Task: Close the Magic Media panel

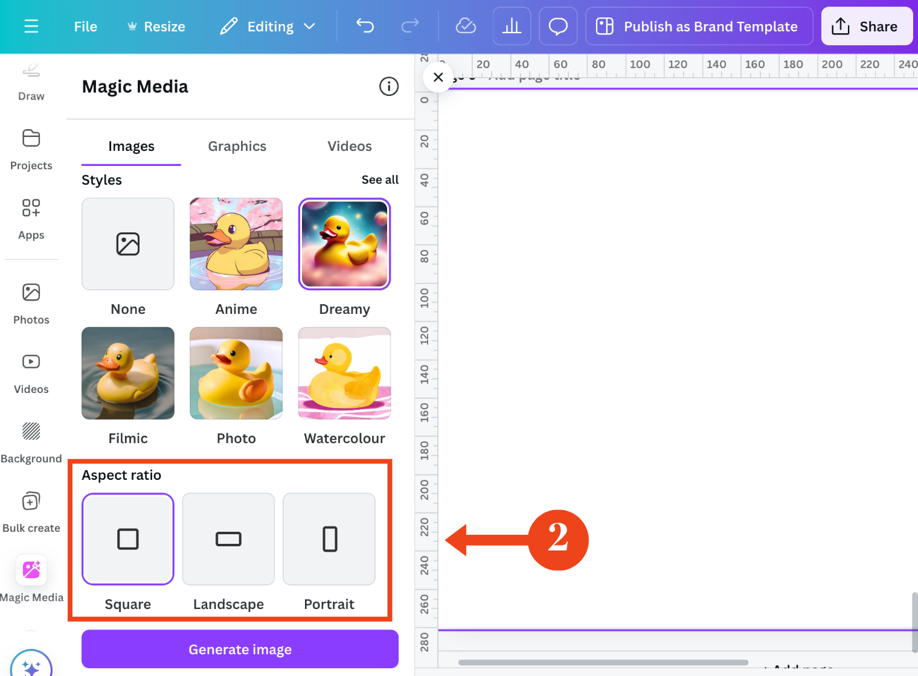Action: coord(438,77)
